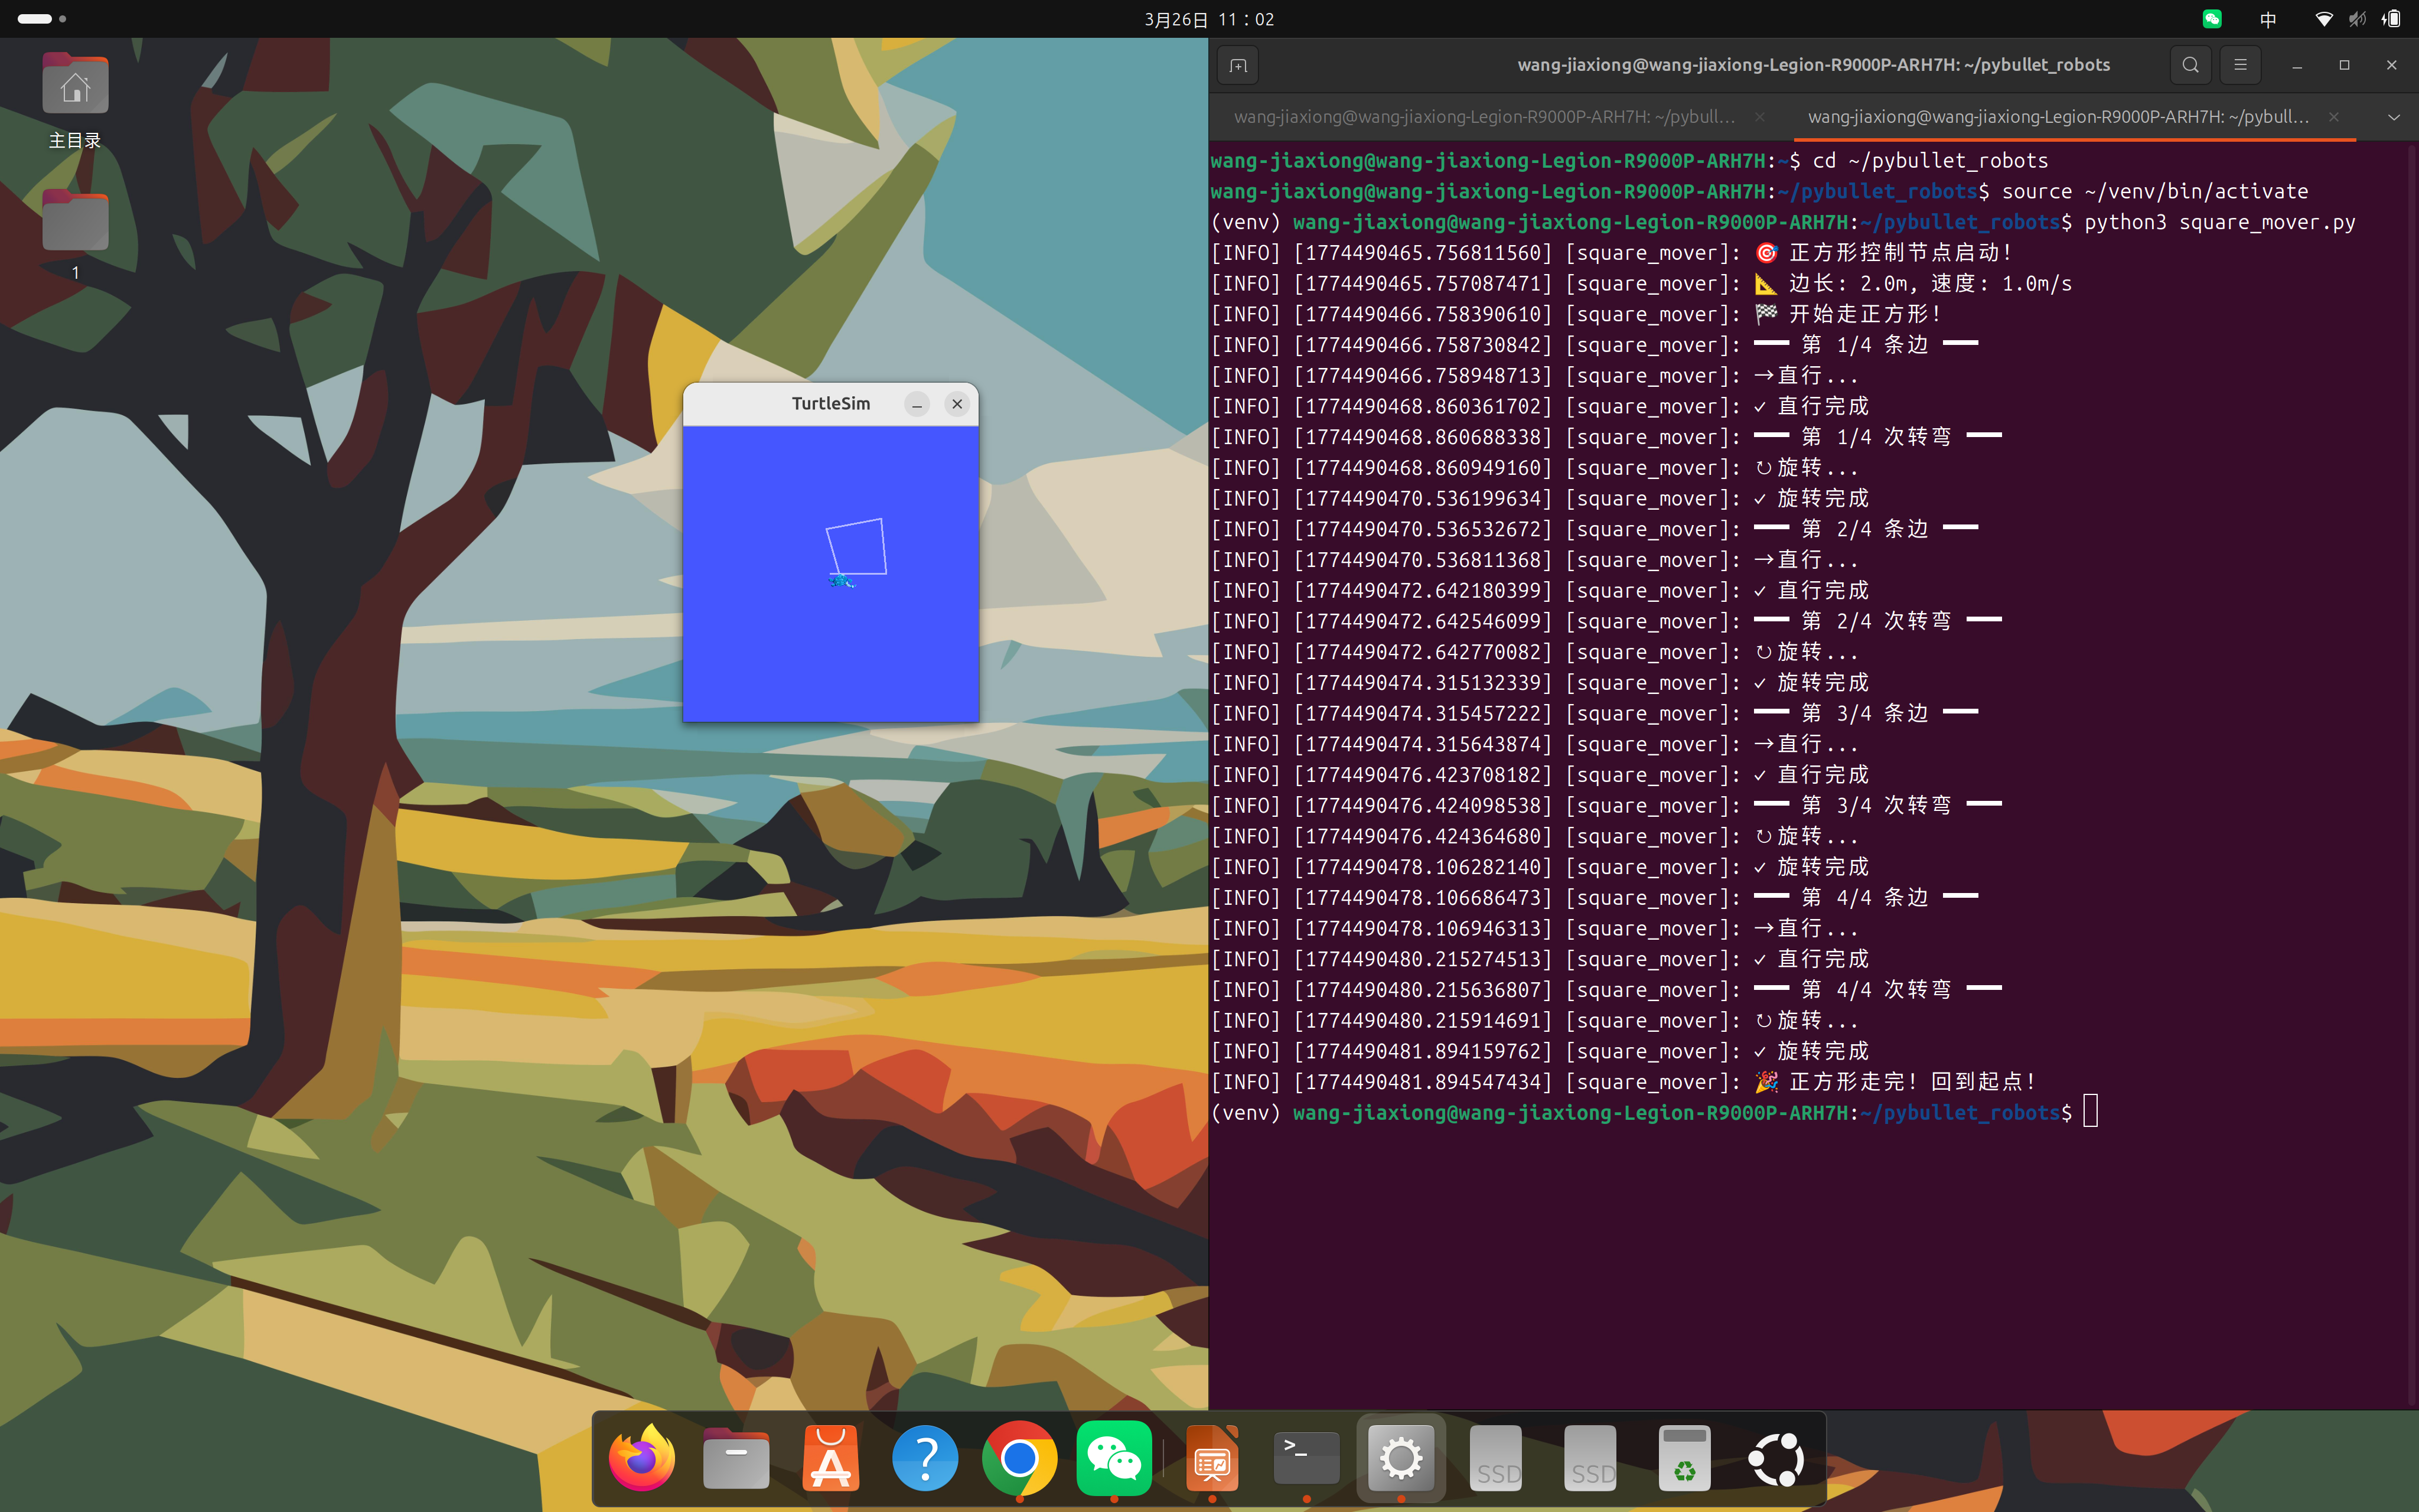This screenshot has height=1512, width=2419.
Task: Open Files manager from the dock
Action: (736, 1459)
